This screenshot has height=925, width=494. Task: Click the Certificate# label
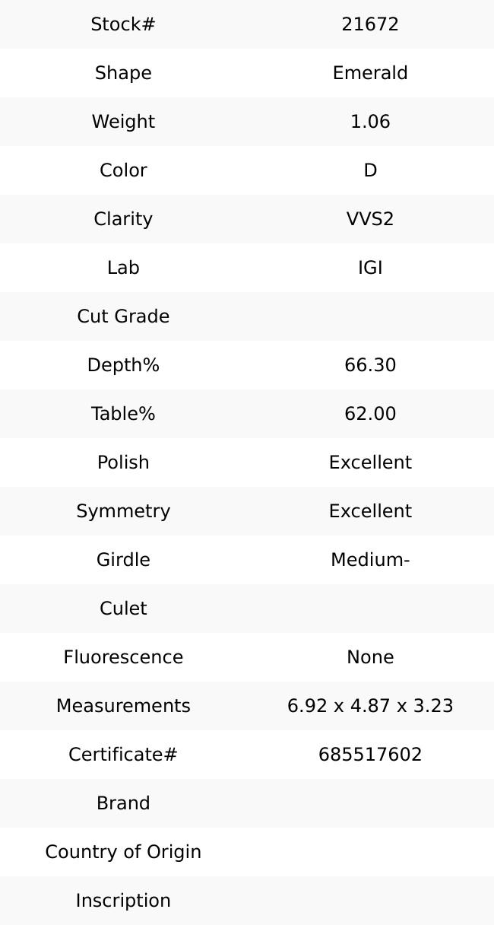123,755
